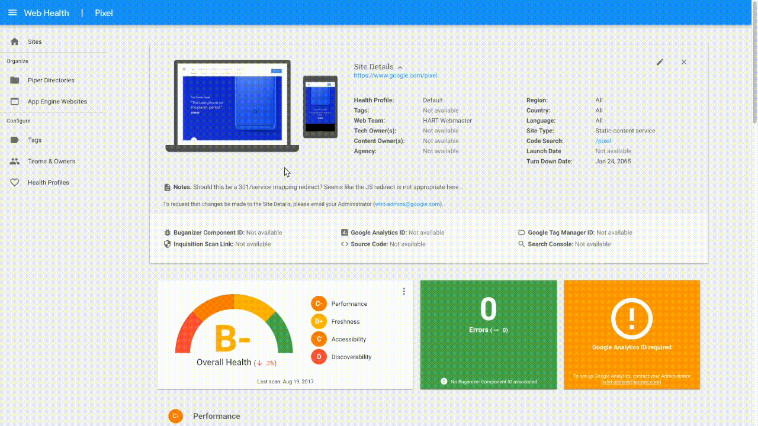This screenshot has width=758, height=426.
Task: Click the Accessibility label in health card
Action: tap(349, 339)
